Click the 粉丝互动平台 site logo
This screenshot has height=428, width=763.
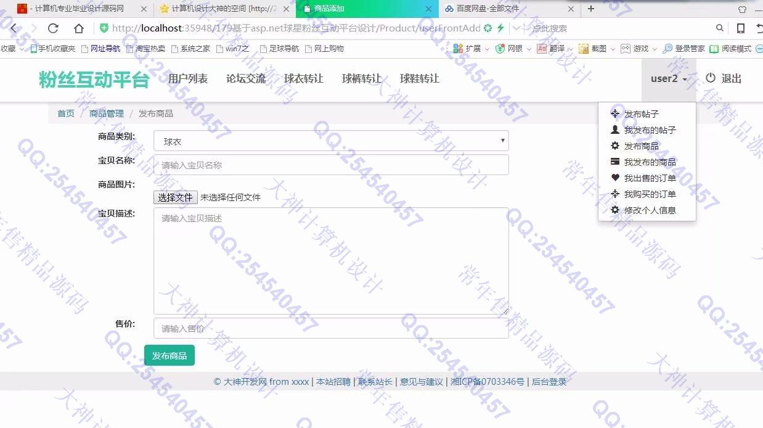[x=94, y=79]
